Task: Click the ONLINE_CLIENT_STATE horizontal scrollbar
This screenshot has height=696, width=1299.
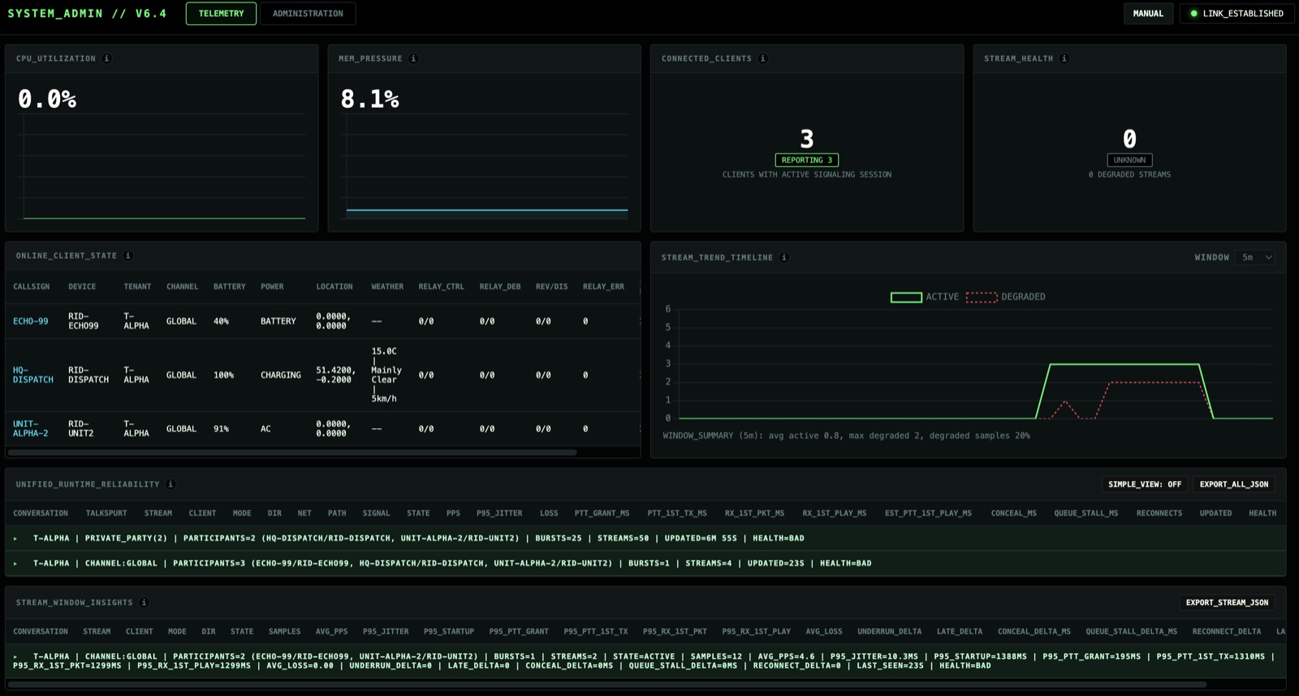Action: coord(292,453)
